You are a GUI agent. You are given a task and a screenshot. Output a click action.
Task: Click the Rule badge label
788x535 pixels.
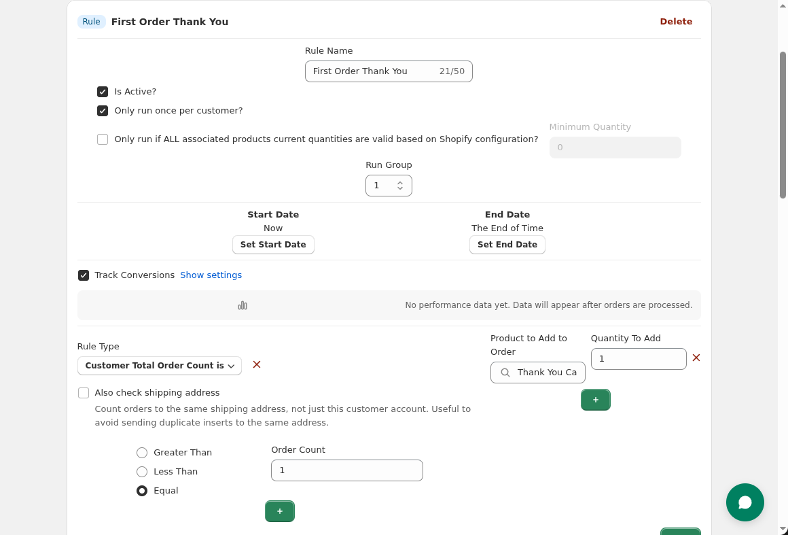coord(91,21)
